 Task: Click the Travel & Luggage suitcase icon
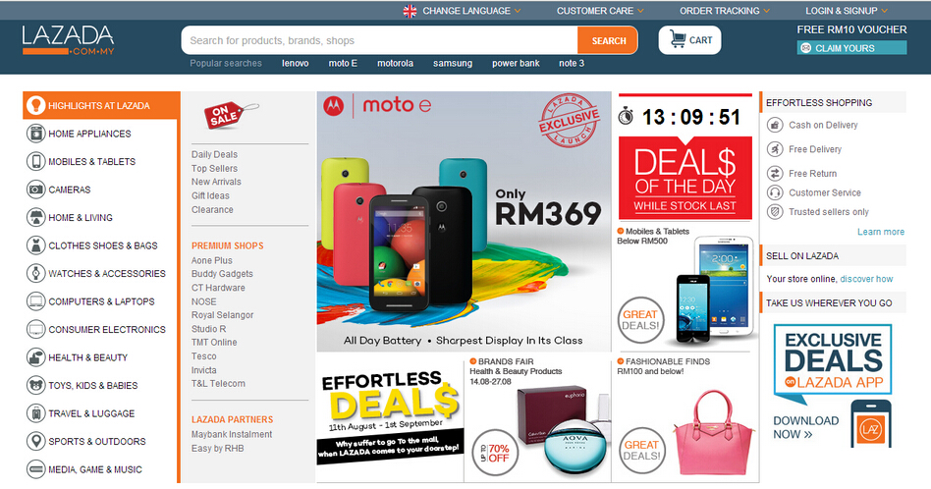pos(35,413)
